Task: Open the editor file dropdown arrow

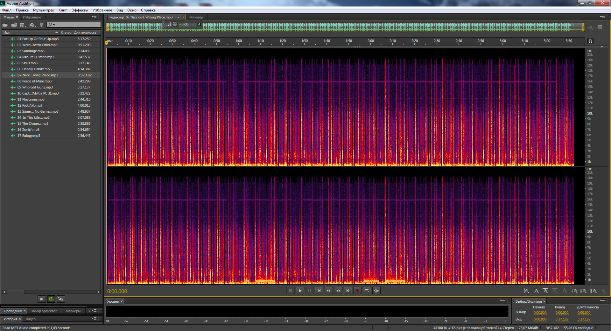Action: pyautogui.click(x=178, y=17)
